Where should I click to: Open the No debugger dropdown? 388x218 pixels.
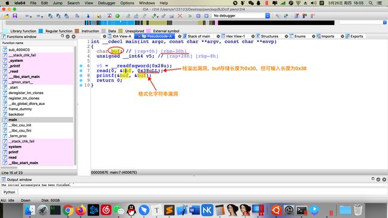(241, 15)
